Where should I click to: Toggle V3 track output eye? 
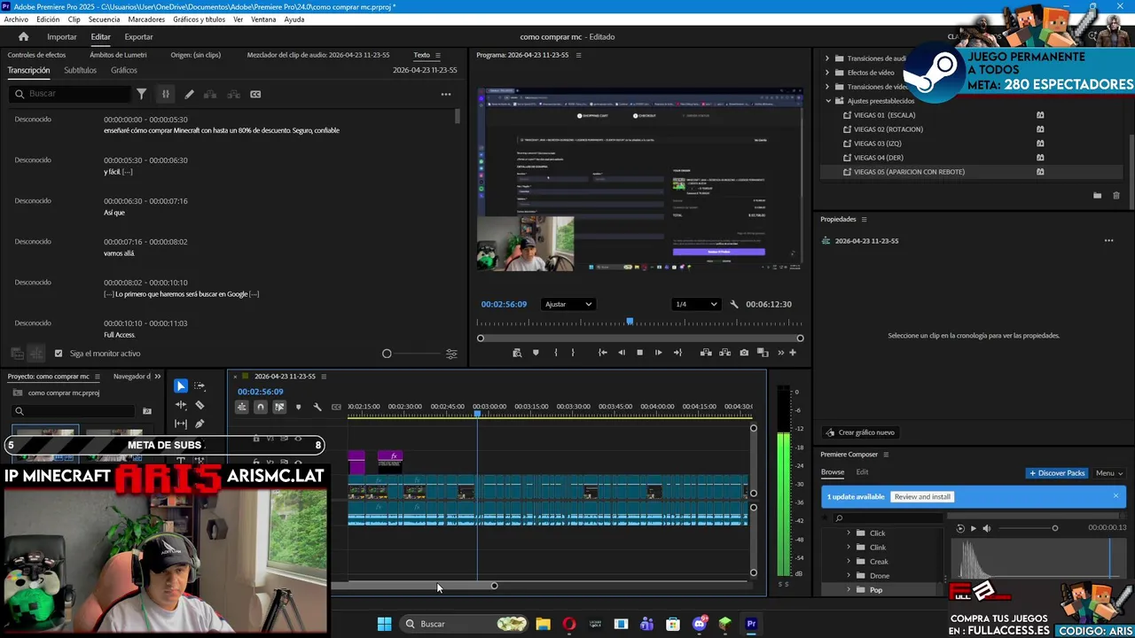[298, 439]
